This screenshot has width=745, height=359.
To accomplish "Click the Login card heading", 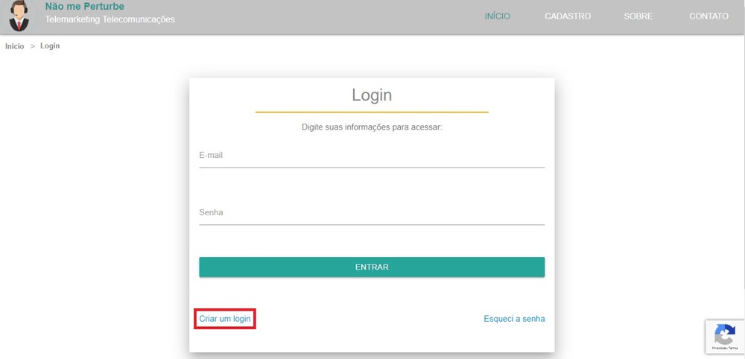I will 372,95.
